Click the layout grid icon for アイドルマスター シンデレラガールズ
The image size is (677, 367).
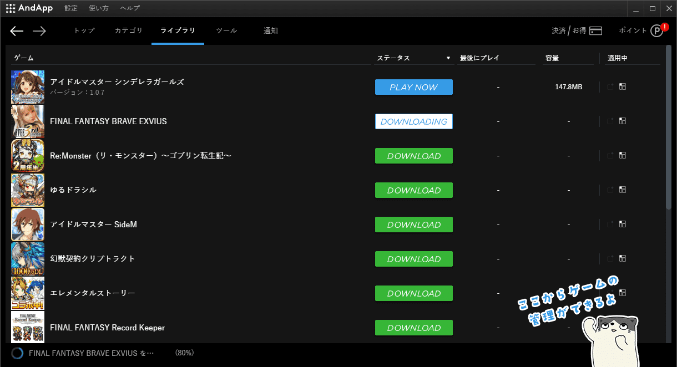[x=623, y=87]
